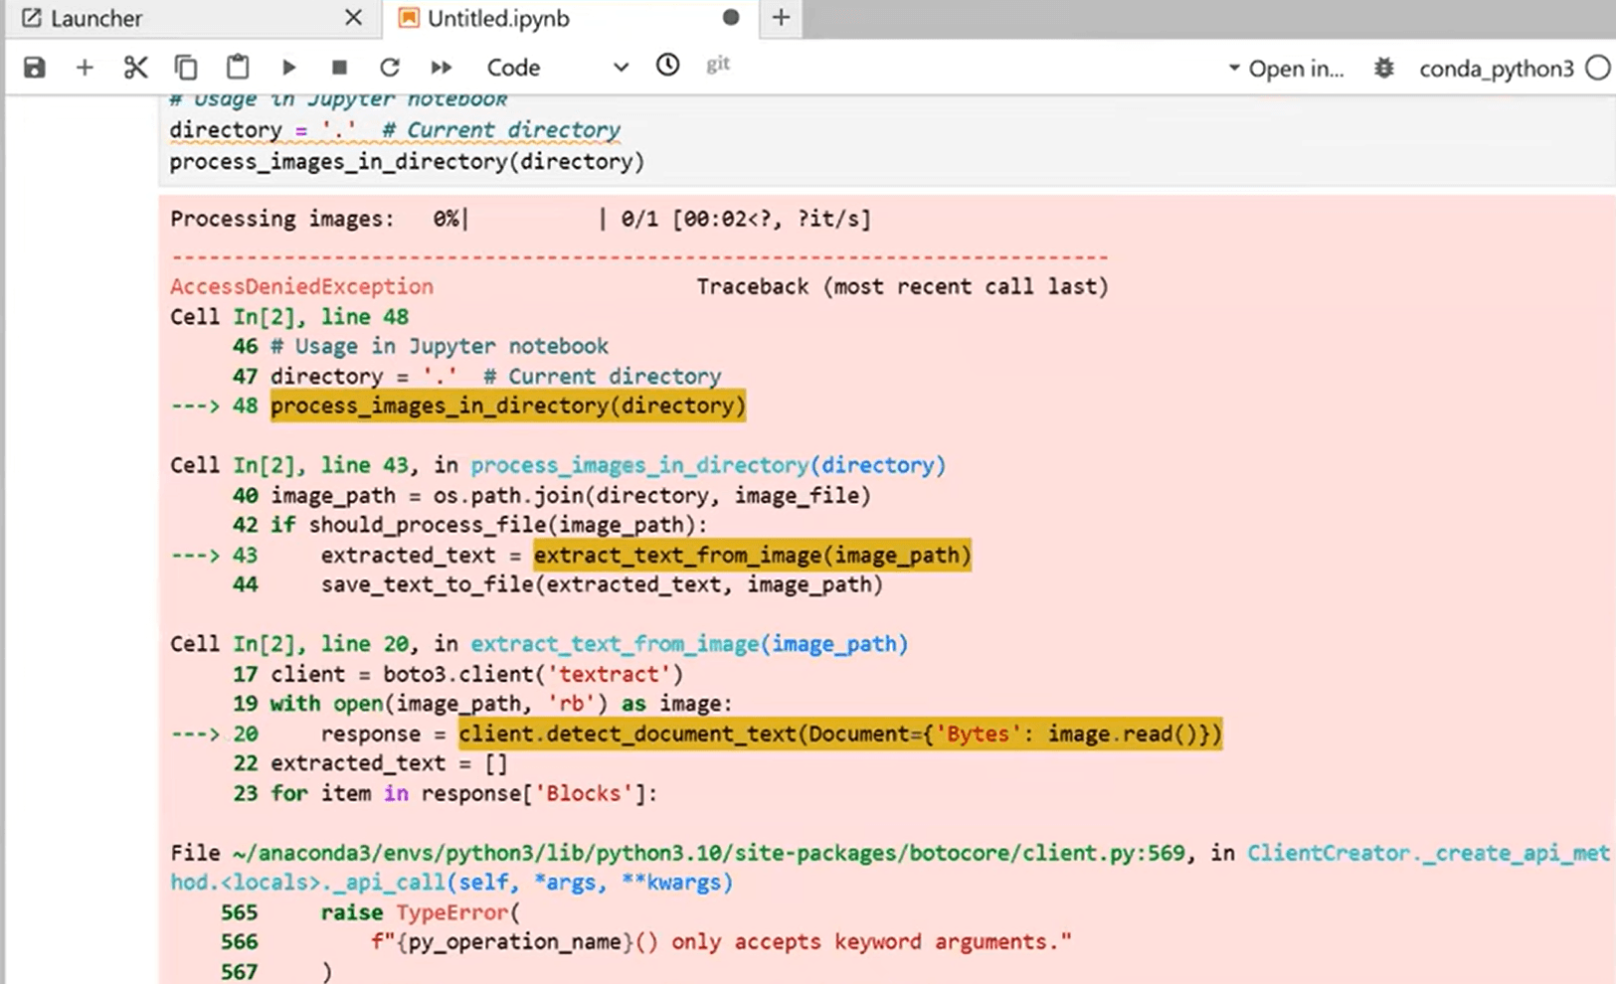Screen dimensions: 1616x984
Task: Insert a new cell below
Action: [x=86, y=67]
